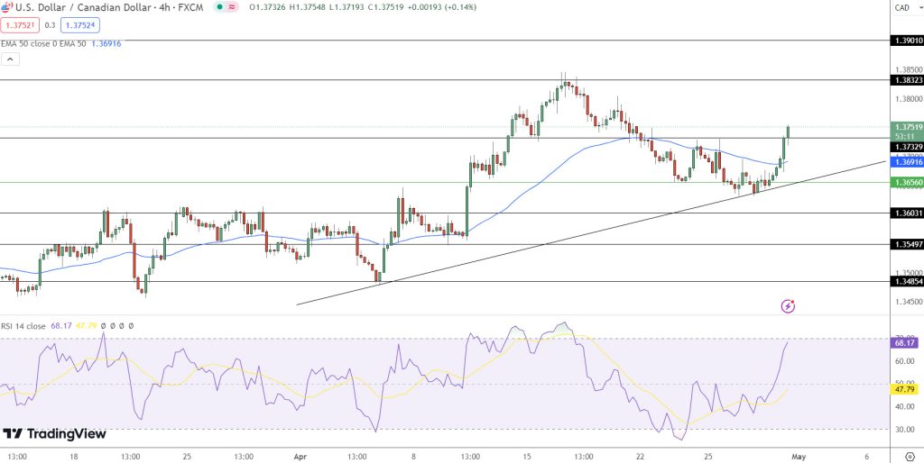Click the yellow RSI axis label 47.79

click(x=904, y=389)
